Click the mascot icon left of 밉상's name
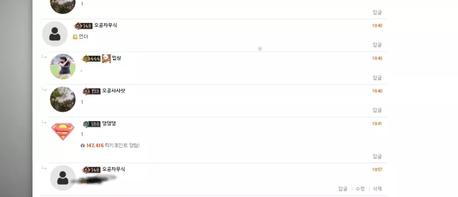The image size is (458, 197). pyautogui.click(x=106, y=59)
